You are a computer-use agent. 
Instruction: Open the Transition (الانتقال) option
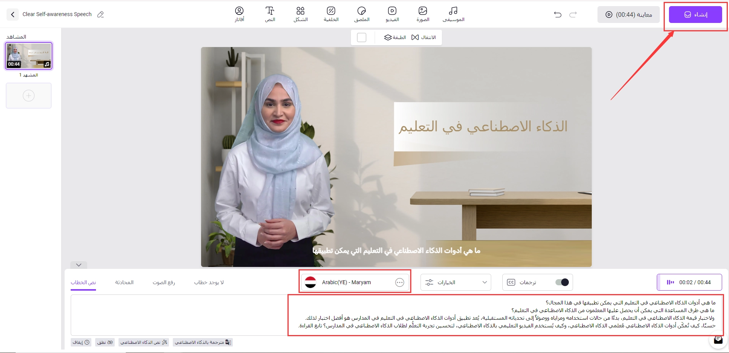424,37
